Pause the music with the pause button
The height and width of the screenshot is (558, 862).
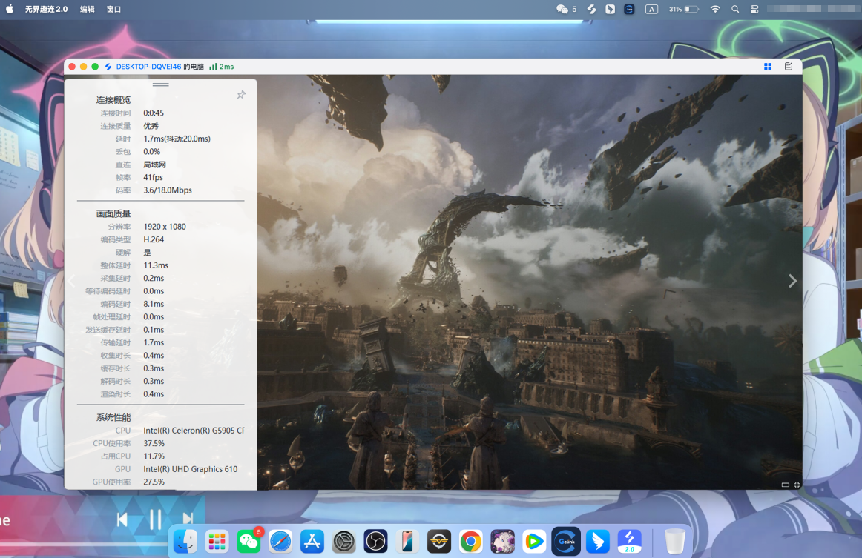coord(155,519)
